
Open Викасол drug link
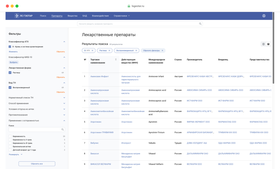pos(94,153)
